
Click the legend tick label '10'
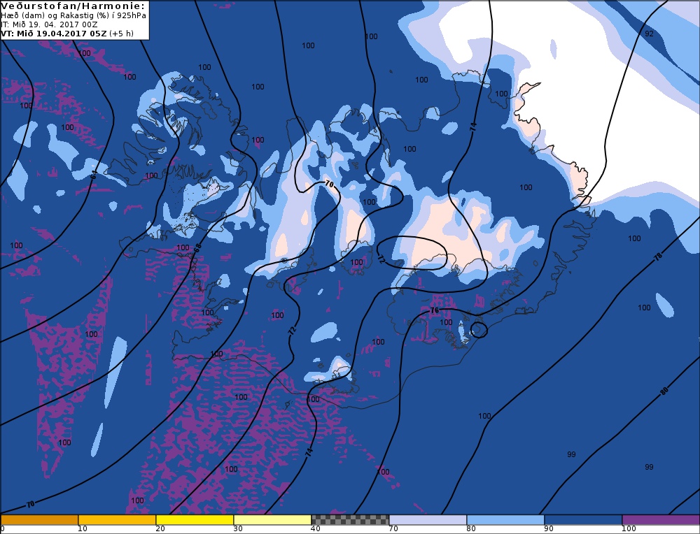(x=82, y=529)
